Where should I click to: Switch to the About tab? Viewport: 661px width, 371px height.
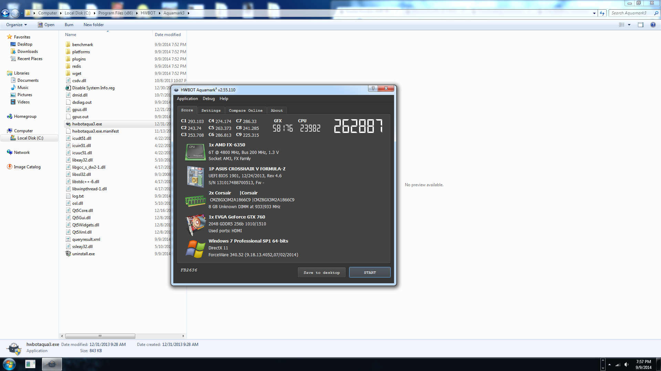pos(277,110)
